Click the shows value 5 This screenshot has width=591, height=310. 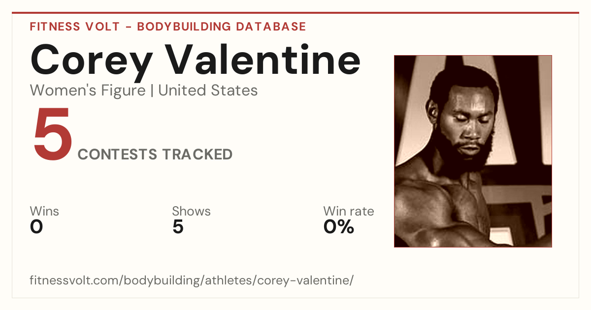coord(178,227)
